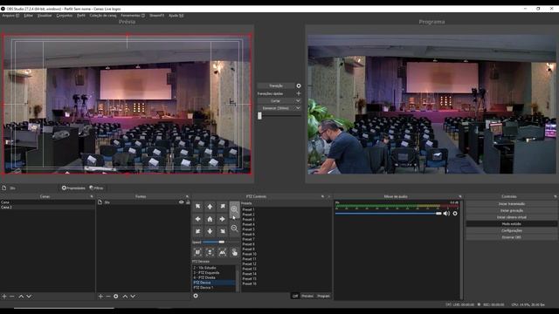Move scene up in Cenas list
This screenshot has width=559, height=314.
[21, 297]
